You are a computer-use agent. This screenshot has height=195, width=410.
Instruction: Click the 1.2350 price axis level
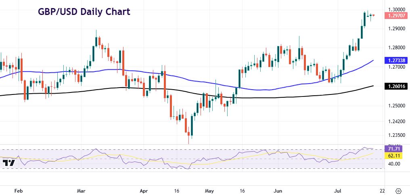(396, 135)
